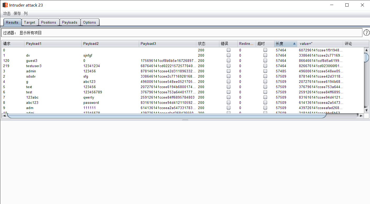Screen dimensions: 370x204
Task: Sort by the Payload3 column header
Action: click(168, 44)
